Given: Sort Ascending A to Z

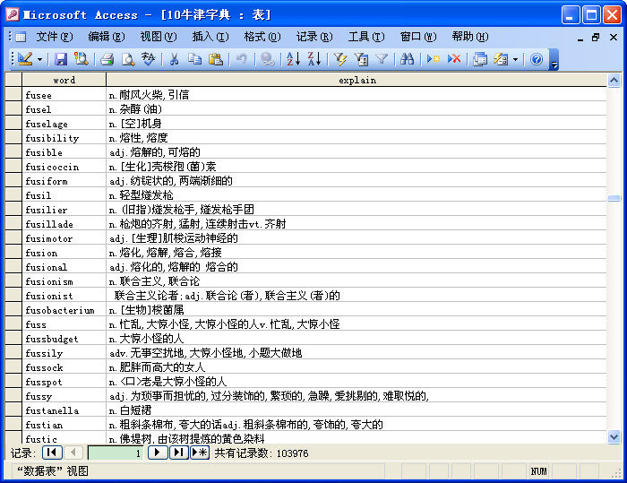Looking at the screenshot, I should coord(293,59).
